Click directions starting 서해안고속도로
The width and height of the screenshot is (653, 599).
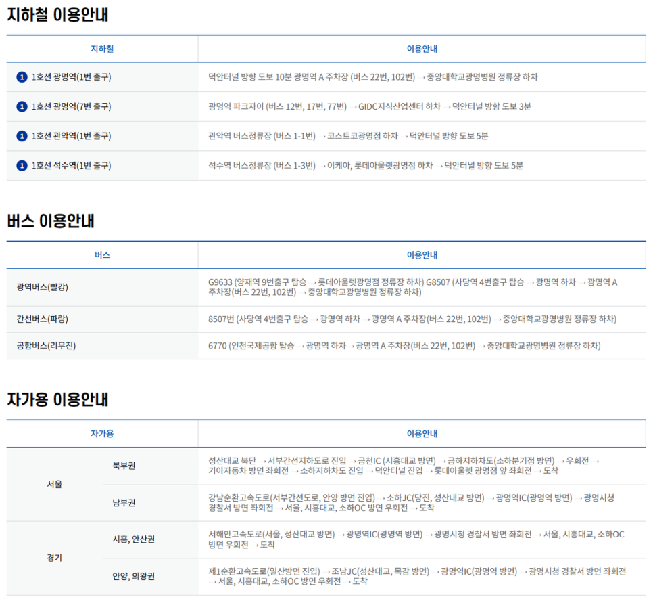point(416,539)
